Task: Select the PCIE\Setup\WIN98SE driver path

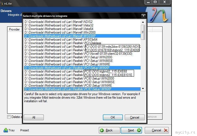Action: point(82,82)
